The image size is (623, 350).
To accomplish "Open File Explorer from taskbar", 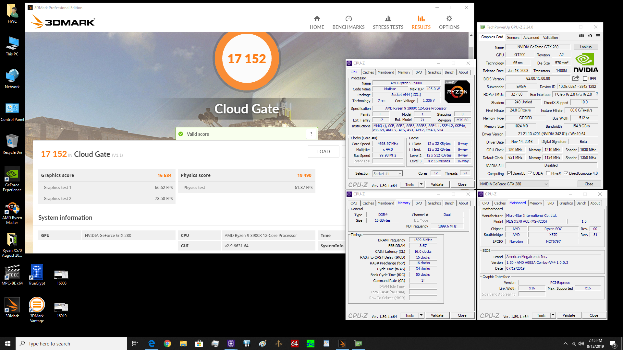I will click(x=183, y=344).
